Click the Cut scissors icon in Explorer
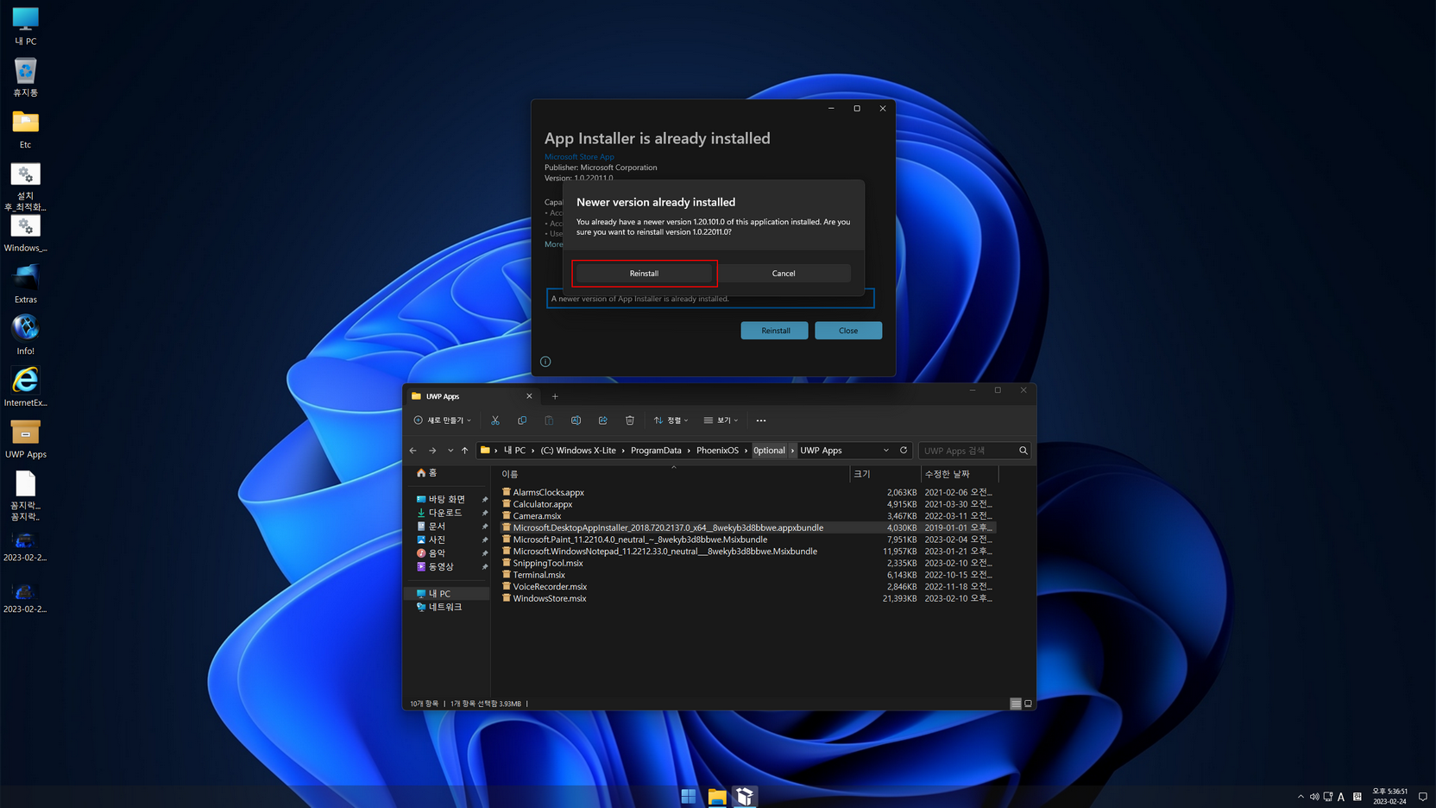This screenshot has width=1436, height=808. click(x=495, y=420)
